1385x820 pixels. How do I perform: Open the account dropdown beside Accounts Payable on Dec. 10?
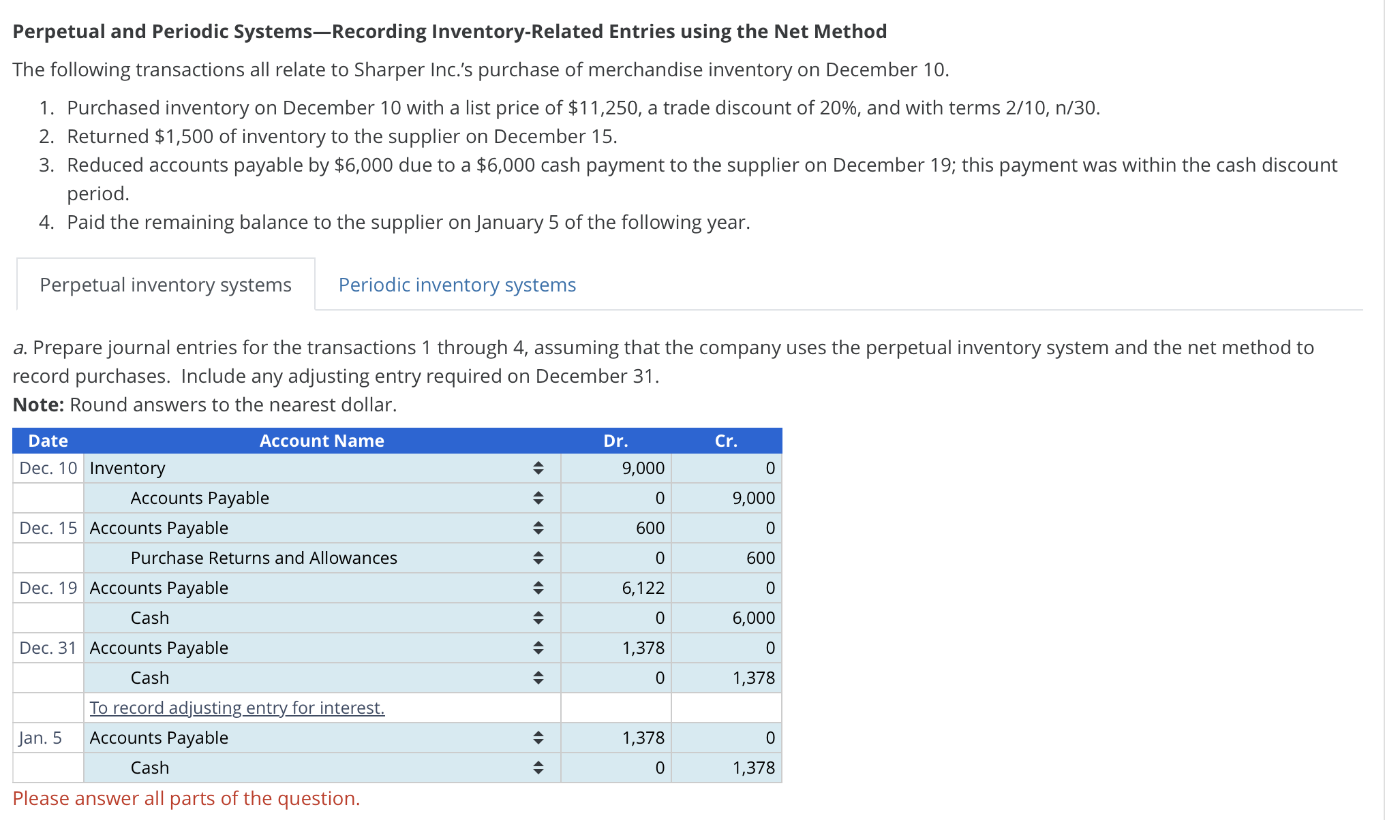538,498
